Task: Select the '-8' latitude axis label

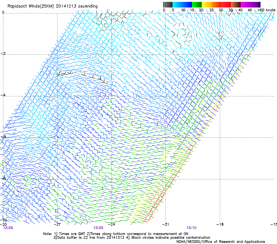Action: pos(3,178)
